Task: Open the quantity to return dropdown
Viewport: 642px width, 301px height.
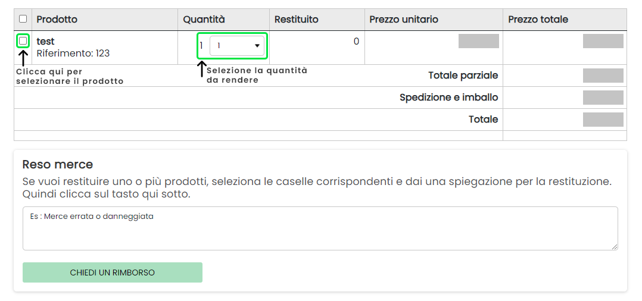Action: 236,46
